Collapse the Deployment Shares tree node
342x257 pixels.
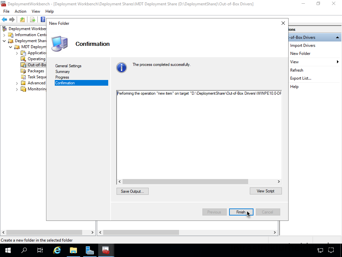pyautogui.click(x=4, y=41)
